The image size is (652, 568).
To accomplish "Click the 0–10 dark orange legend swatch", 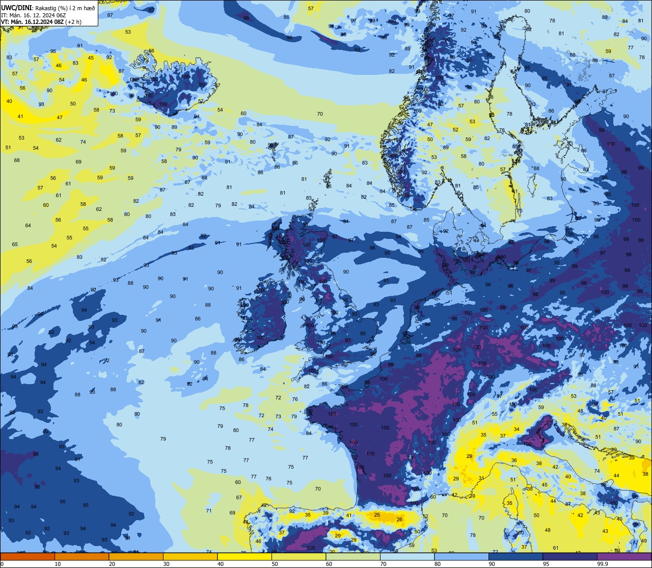I will coord(28,556).
